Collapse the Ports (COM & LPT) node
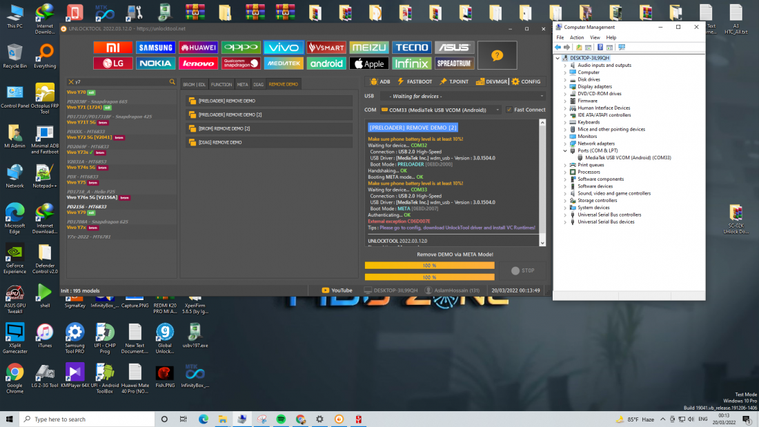 (565, 150)
